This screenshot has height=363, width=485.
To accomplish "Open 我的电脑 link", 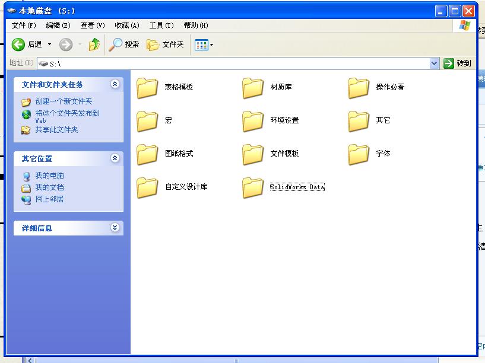I will pos(49,176).
